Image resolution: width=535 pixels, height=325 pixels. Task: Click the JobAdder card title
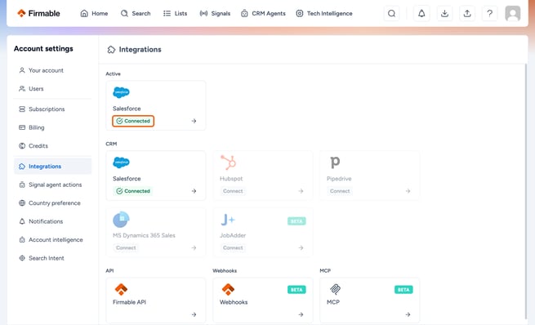pos(233,236)
